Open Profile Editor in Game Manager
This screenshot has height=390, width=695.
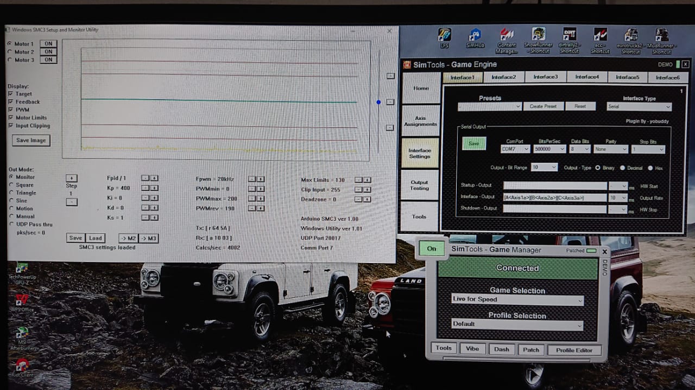(x=574, y=350)
